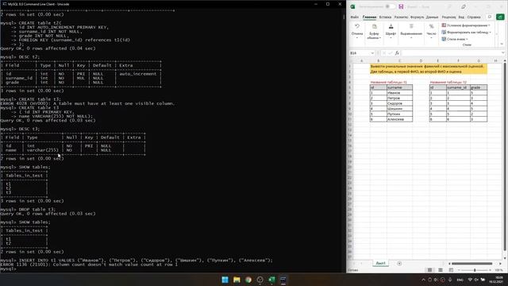Click the yellow task description cell
The image size is (508, 286).
(429, 69)
